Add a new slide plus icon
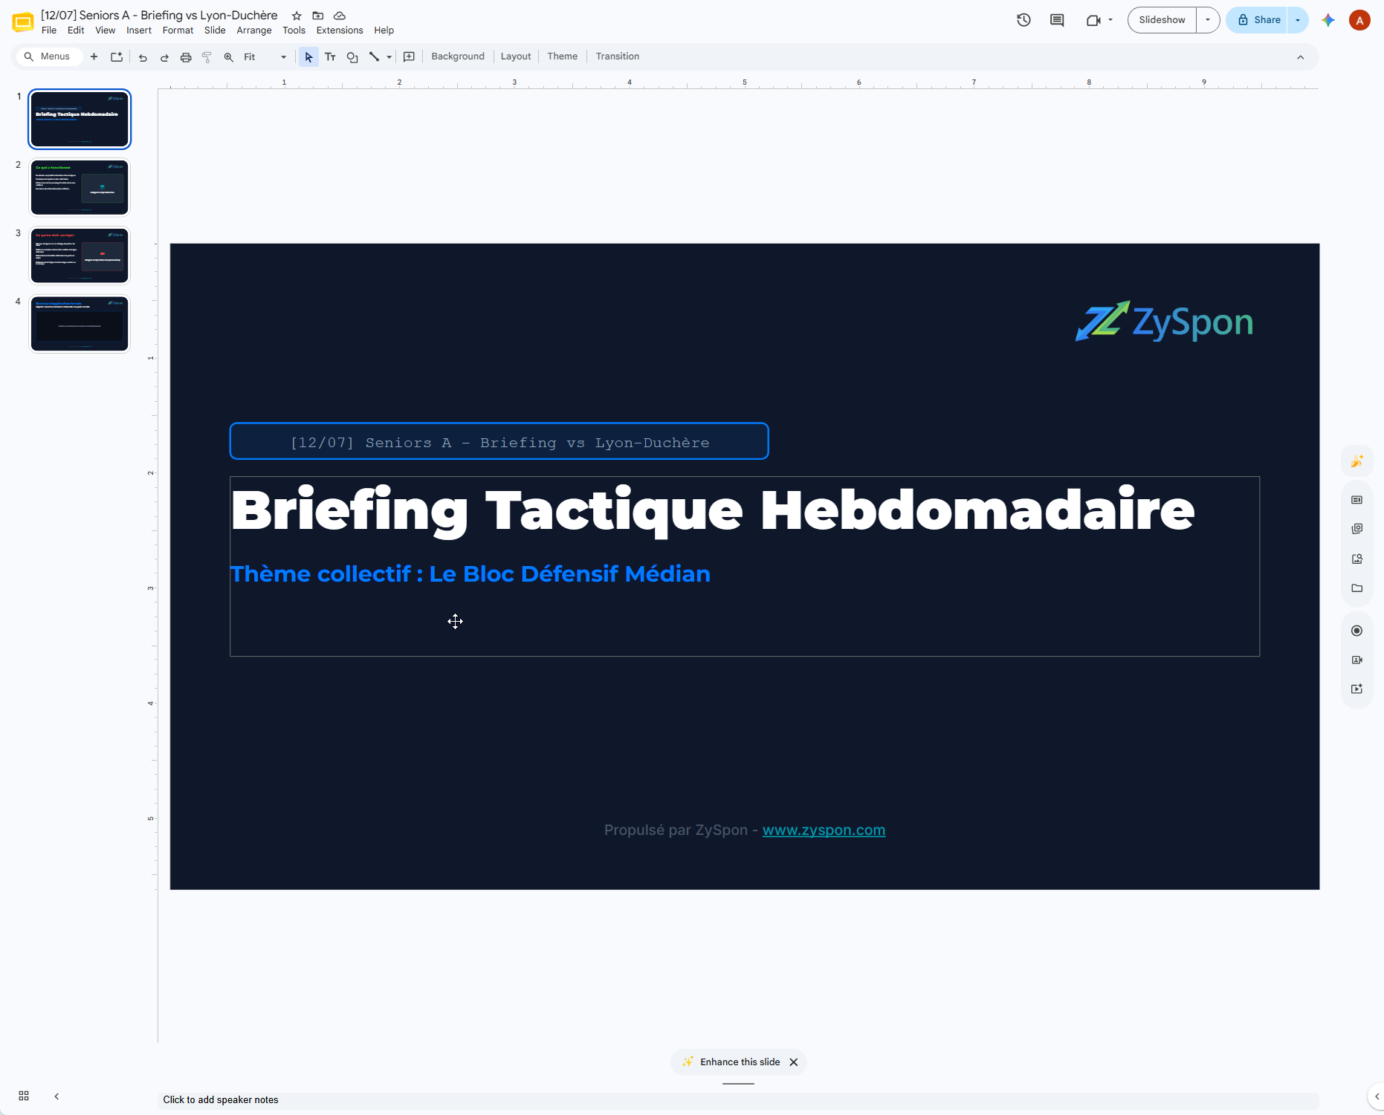The height and width of the screenshot is (1115, 1384). pyautogui.click(x=94, y=56)
